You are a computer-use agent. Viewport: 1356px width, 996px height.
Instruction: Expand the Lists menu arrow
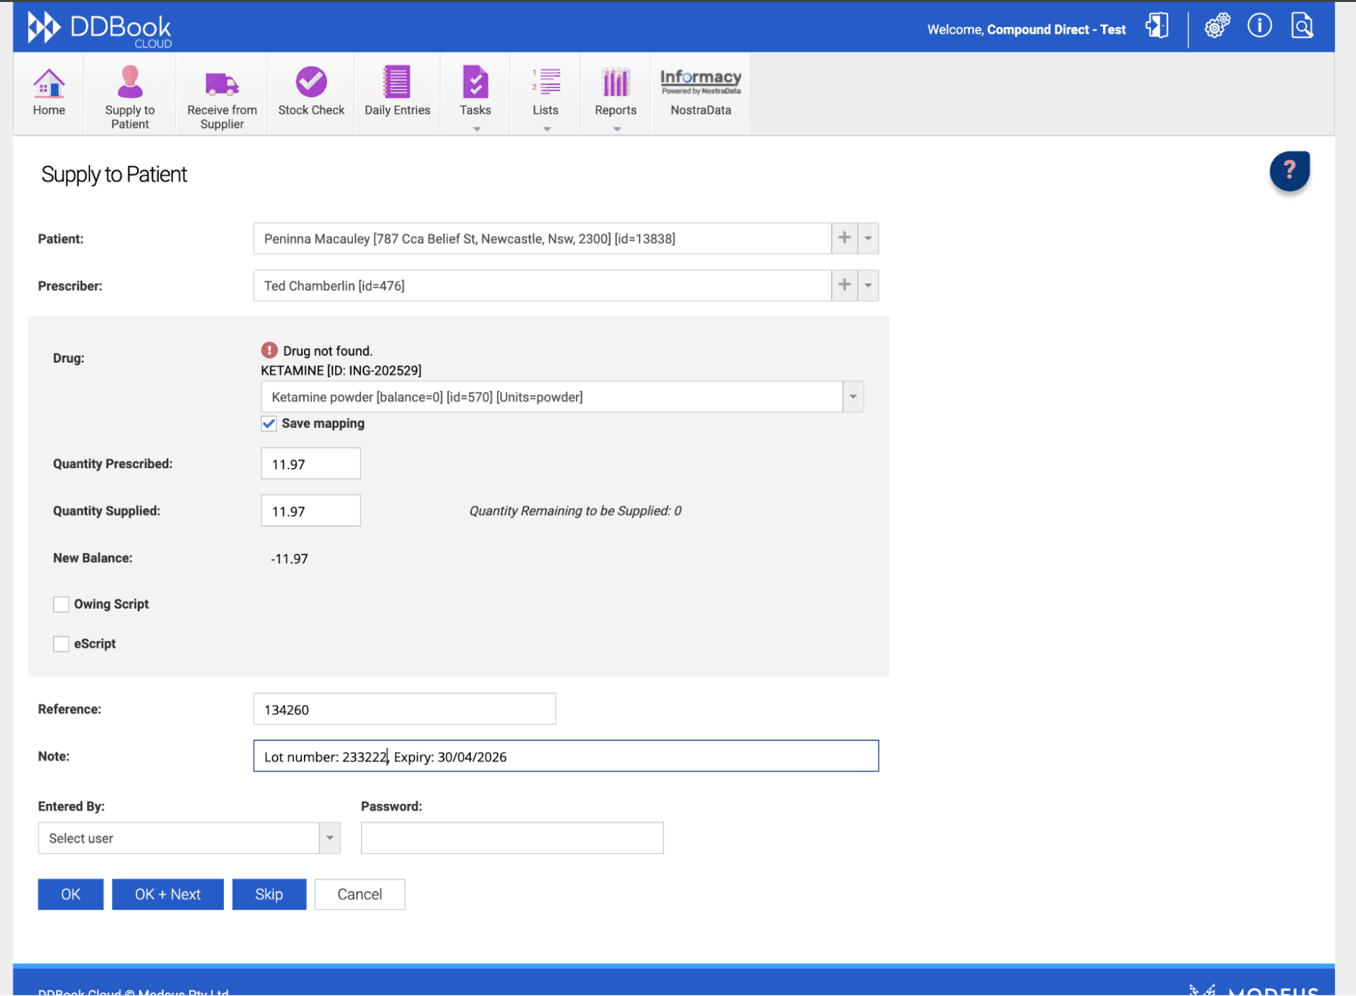[x=547, y=129]
